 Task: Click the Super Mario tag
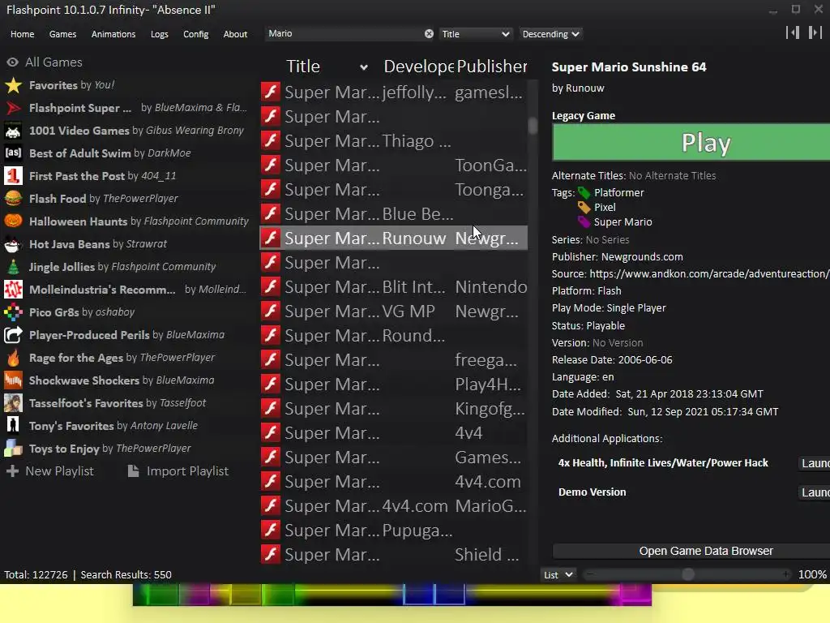623,222
